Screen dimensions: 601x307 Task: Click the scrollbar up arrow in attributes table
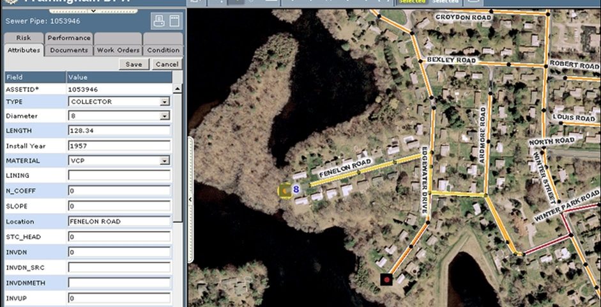pyautogui.click(x=178, y=89)
